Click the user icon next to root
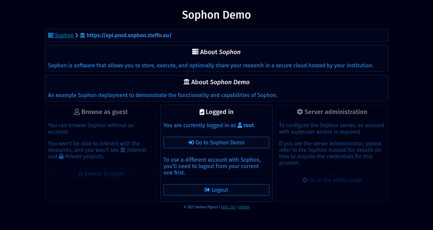 coord(240,125)
